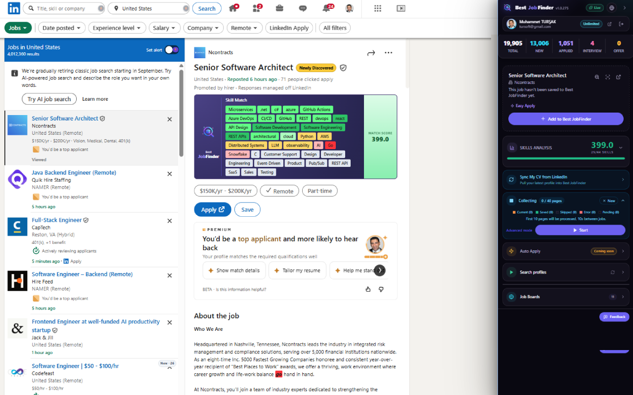Click the Search button
The height and width of the screenshot is (395, 633).
[x=207, y=8]
